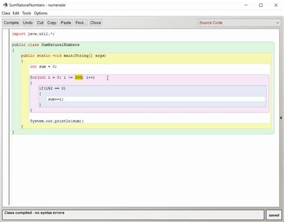This screenshot has height=222, width=284.
Task: Open the Source Code view dropdown
Action: (x=239, y=23)
